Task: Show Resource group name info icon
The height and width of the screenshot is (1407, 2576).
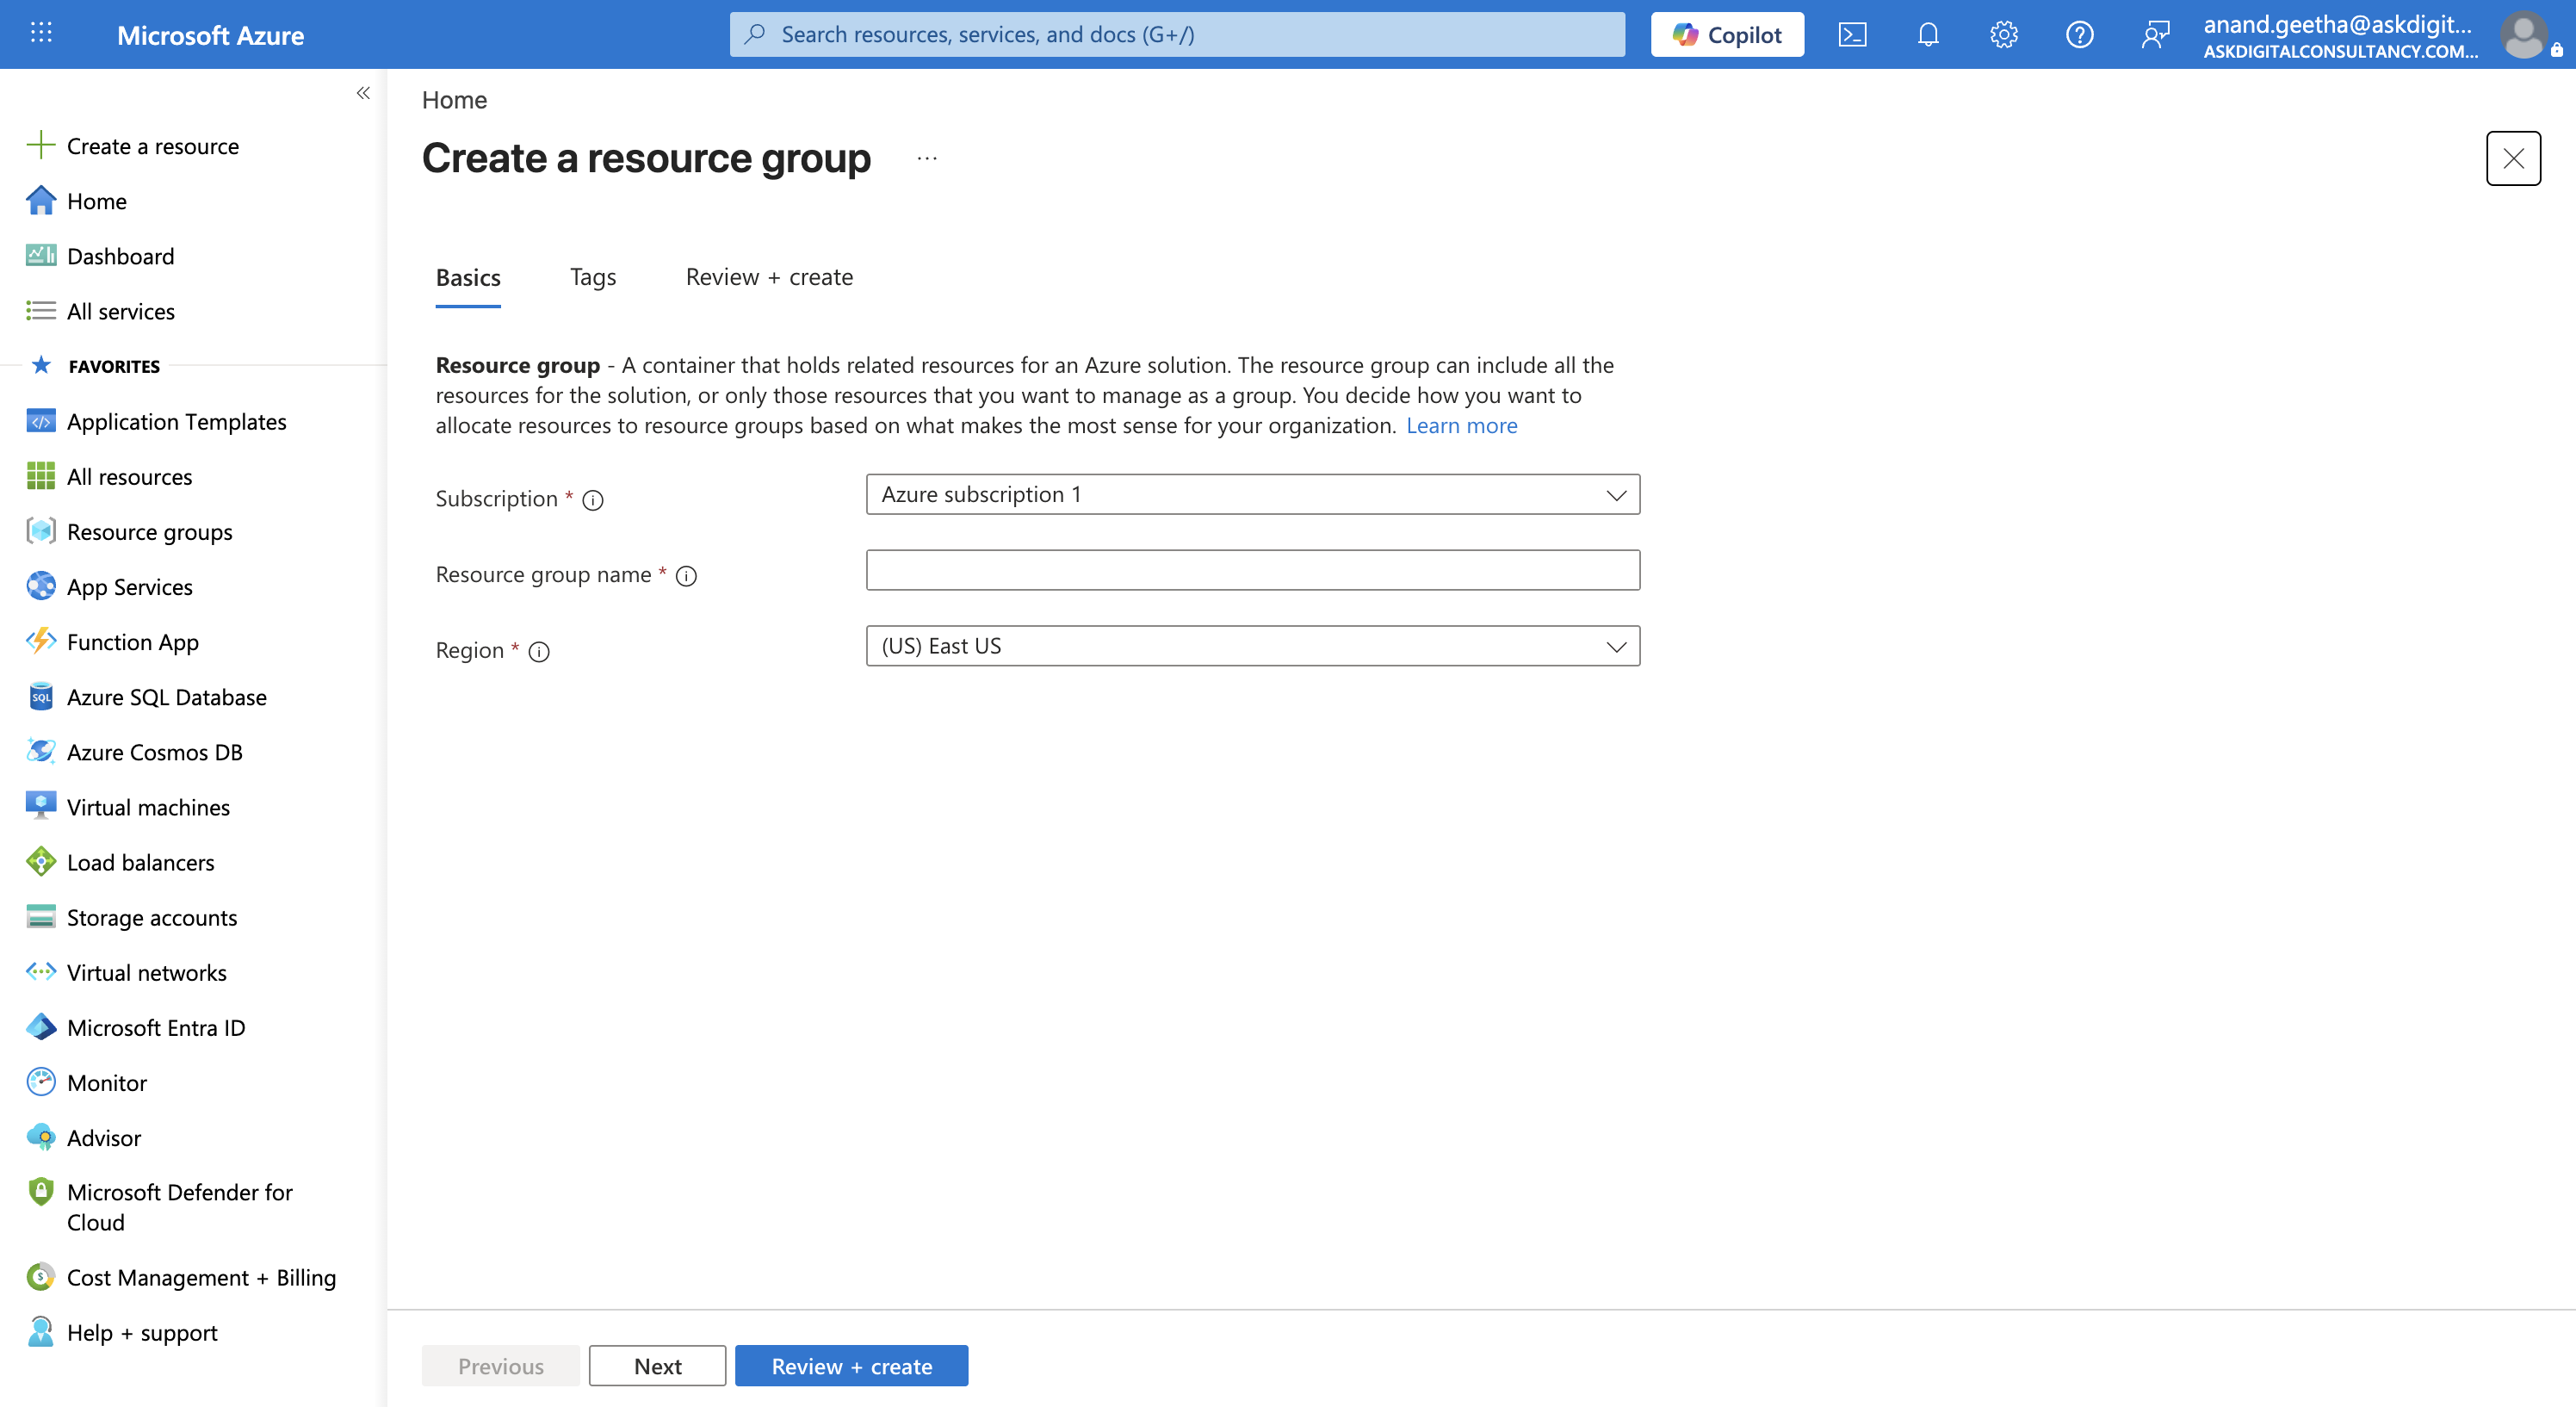Action: (x=686, y=576)
